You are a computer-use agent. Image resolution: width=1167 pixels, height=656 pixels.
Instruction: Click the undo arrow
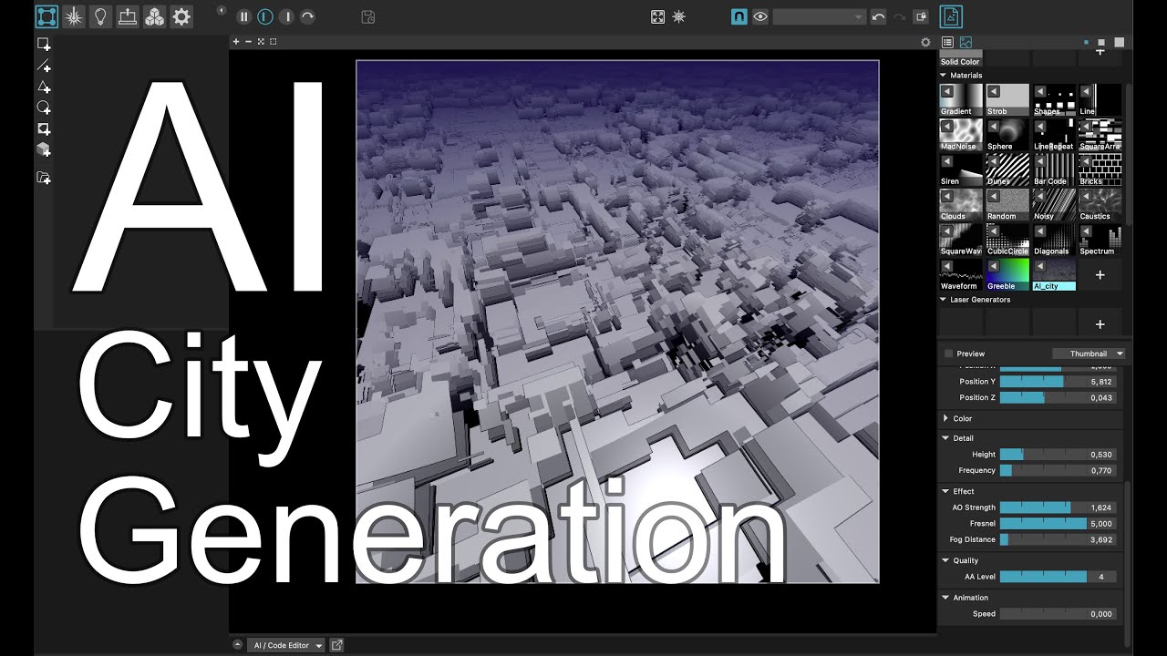point(878,16)
